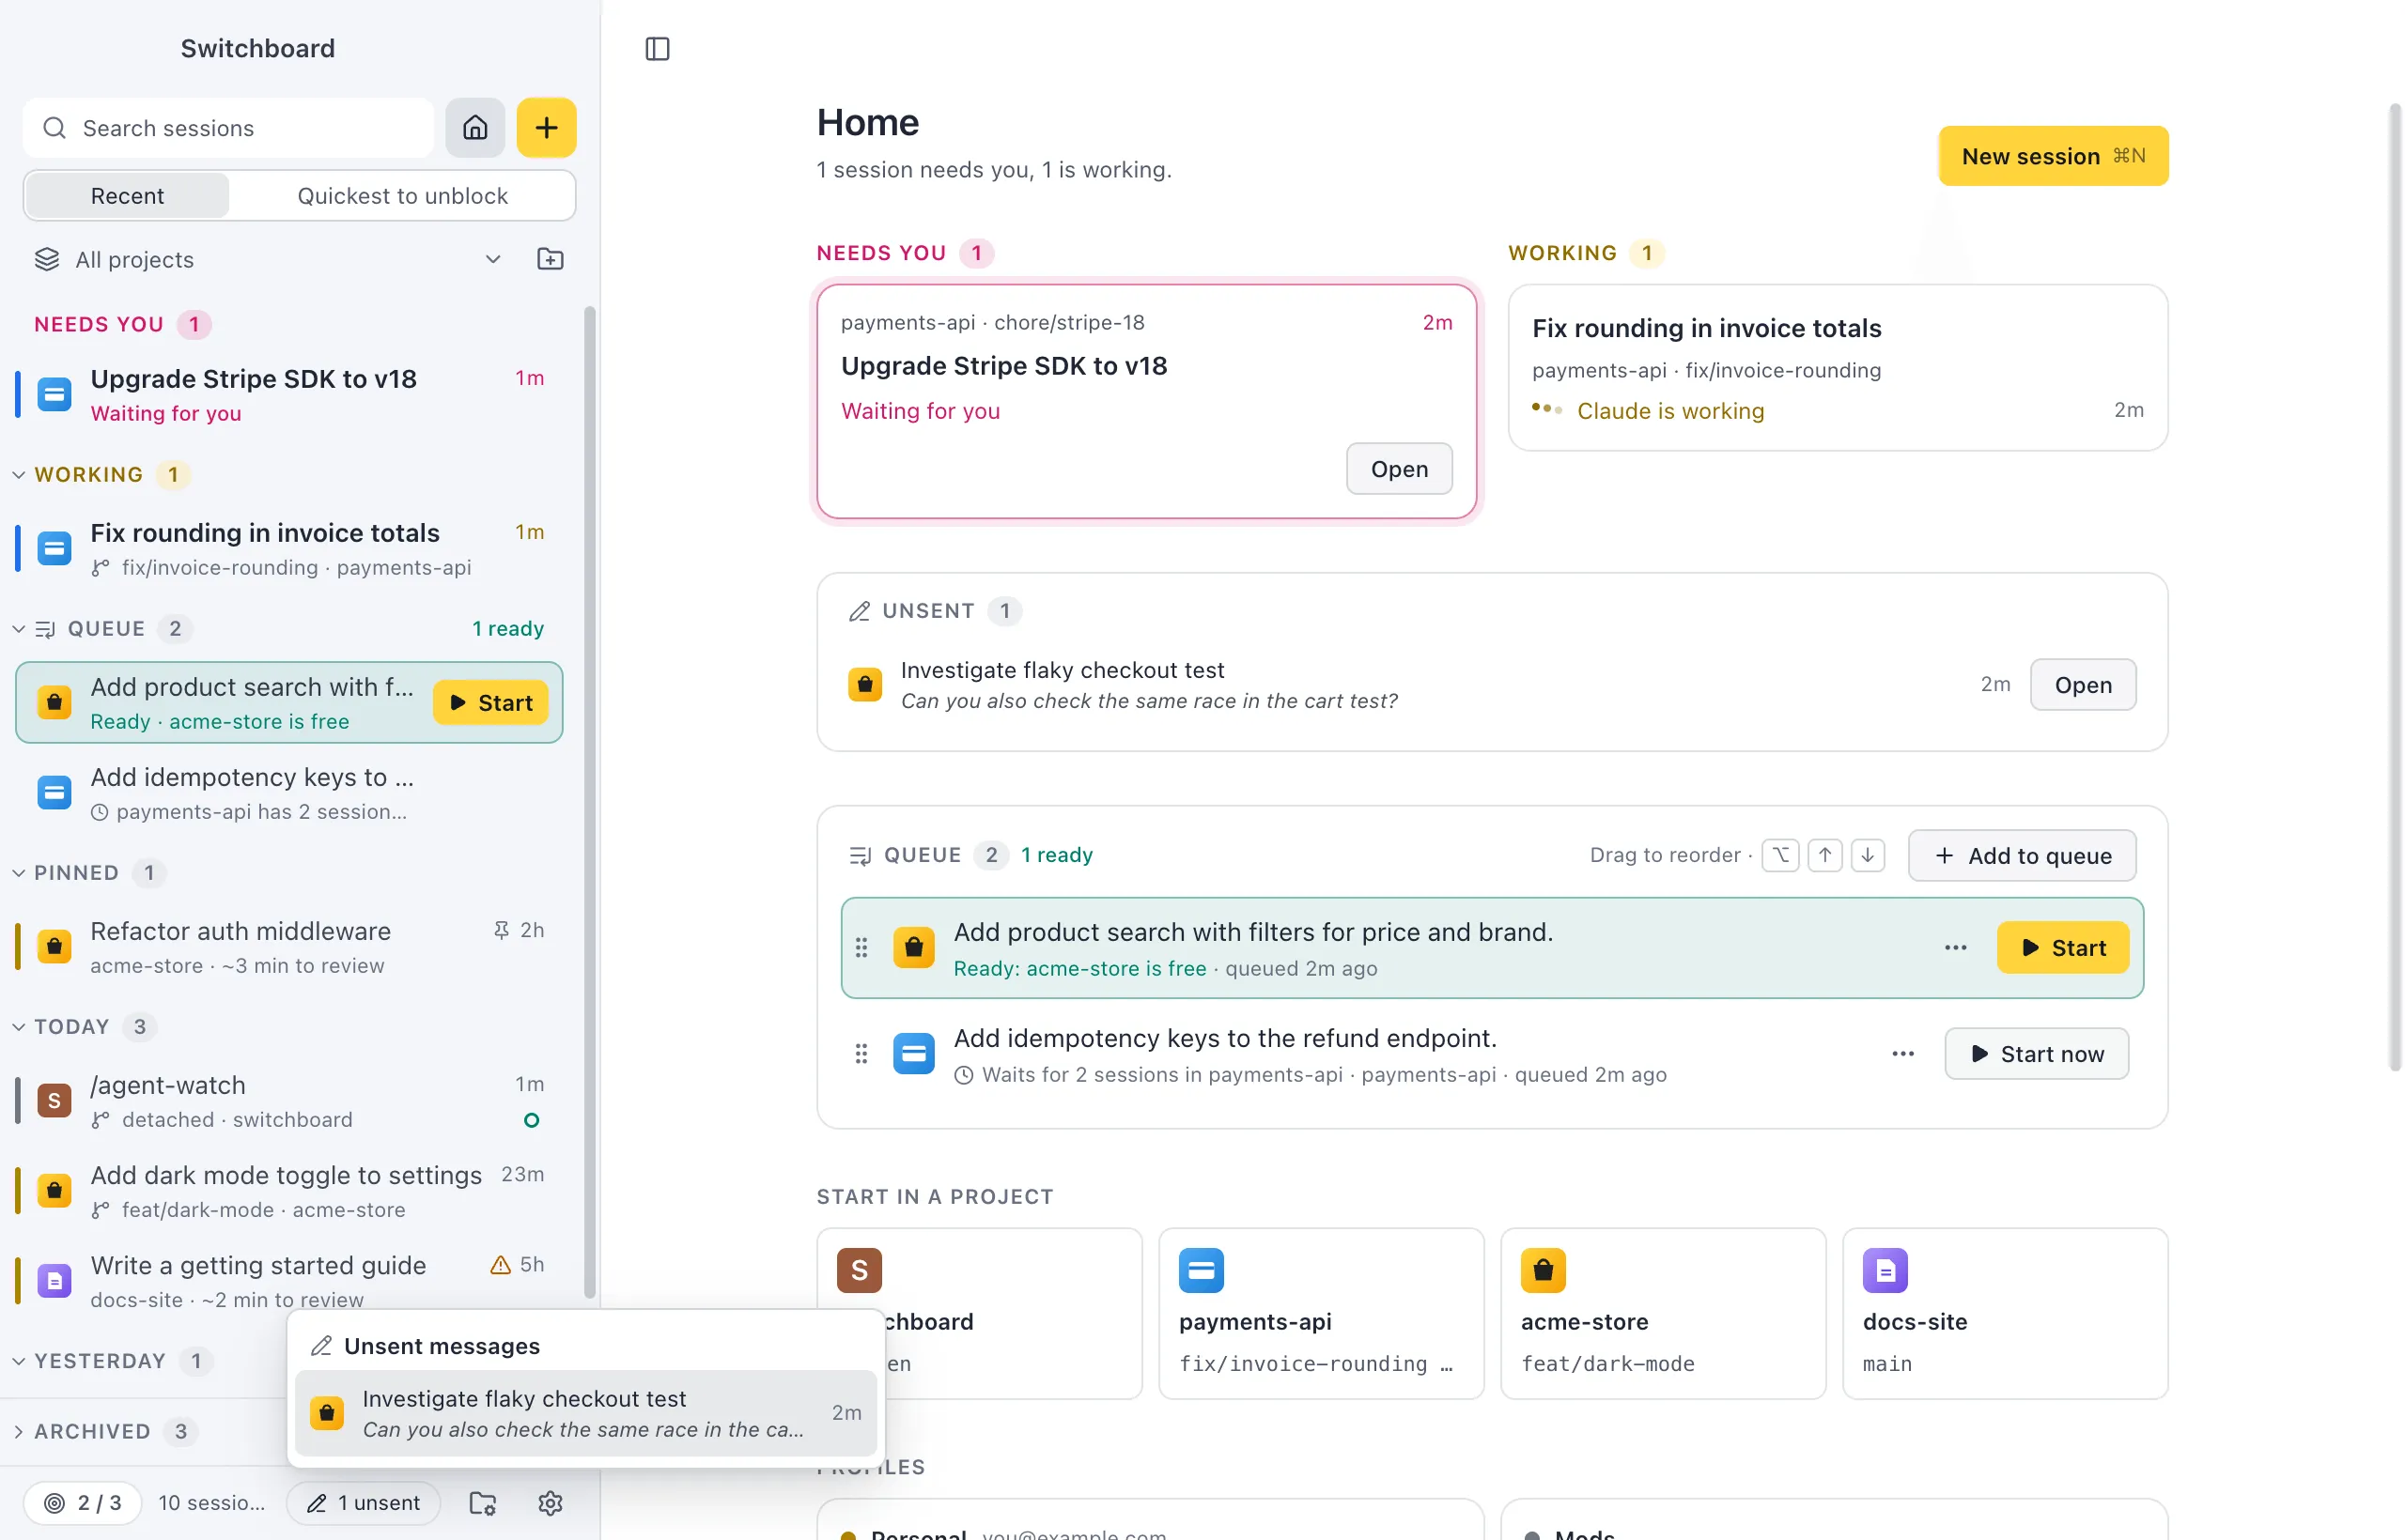Click the folder settings icon in footer
This screenshot has width=2405, height=1540.
[x=483, y=1502]
